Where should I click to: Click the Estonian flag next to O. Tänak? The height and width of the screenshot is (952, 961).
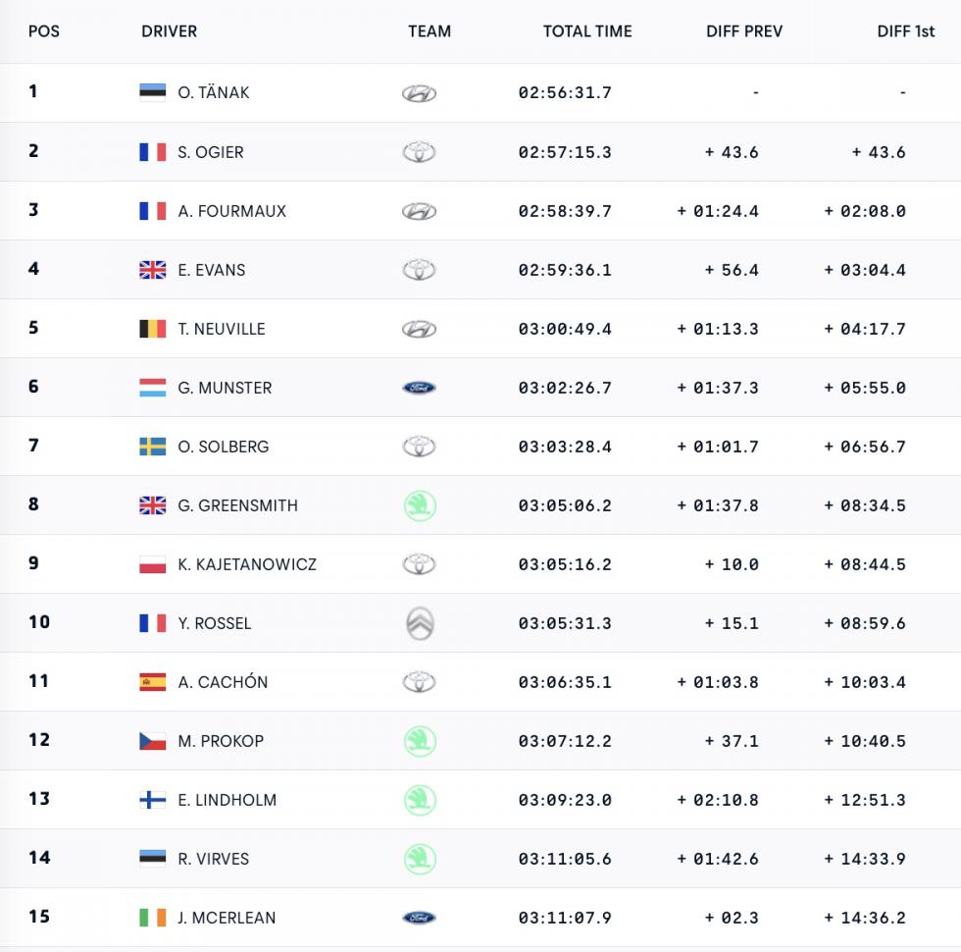pyautogui.click(x=153, y=92)
